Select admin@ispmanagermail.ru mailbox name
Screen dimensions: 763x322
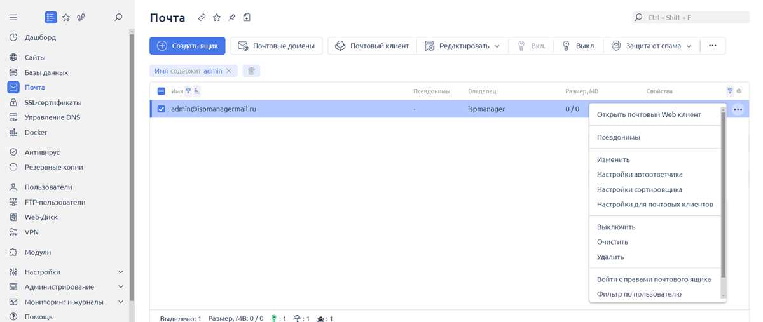click(x=214, y=109)
